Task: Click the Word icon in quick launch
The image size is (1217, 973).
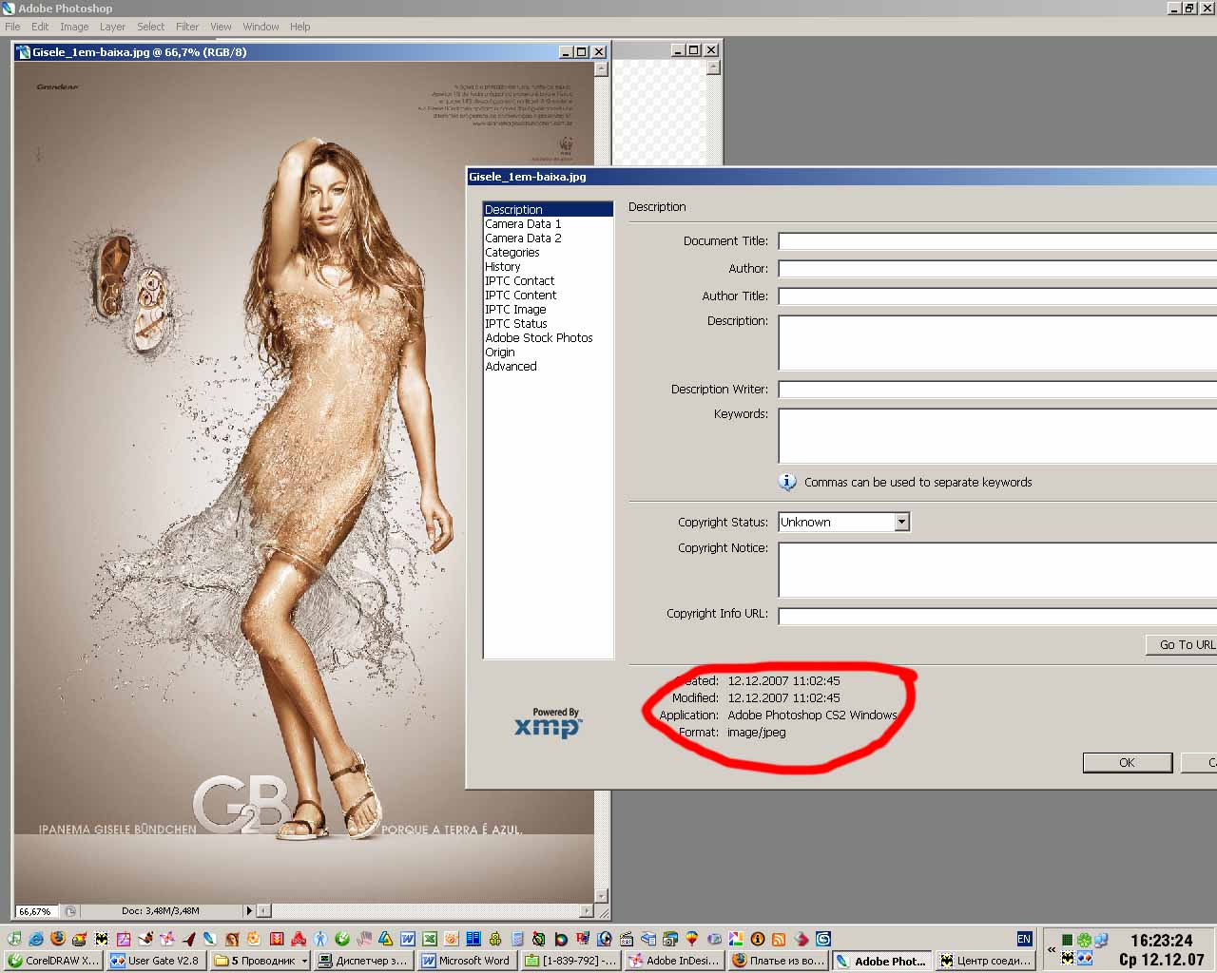Action: [408, 939]
